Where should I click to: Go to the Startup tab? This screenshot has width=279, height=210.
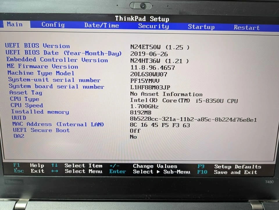coord(201,27)
